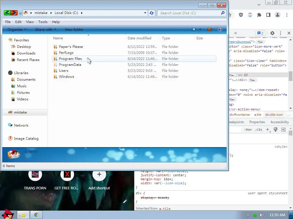Close the DevTools panel
The image size is (293, 219).
[x=289, y=33]
